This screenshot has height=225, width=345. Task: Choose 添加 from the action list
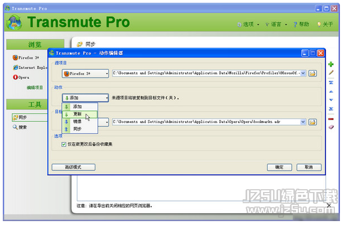tap(80, 107)
